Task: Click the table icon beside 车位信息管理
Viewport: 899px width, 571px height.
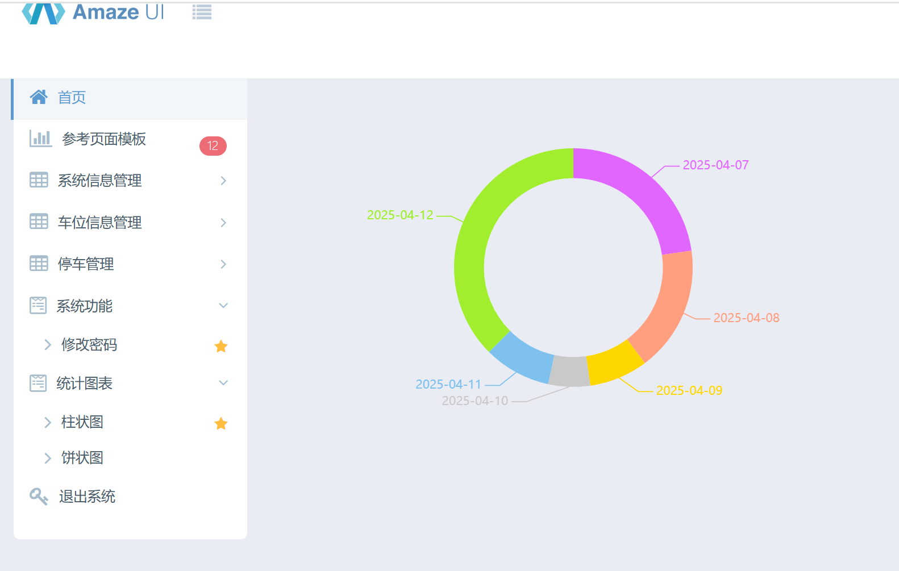Action: (x=39, y=222)
